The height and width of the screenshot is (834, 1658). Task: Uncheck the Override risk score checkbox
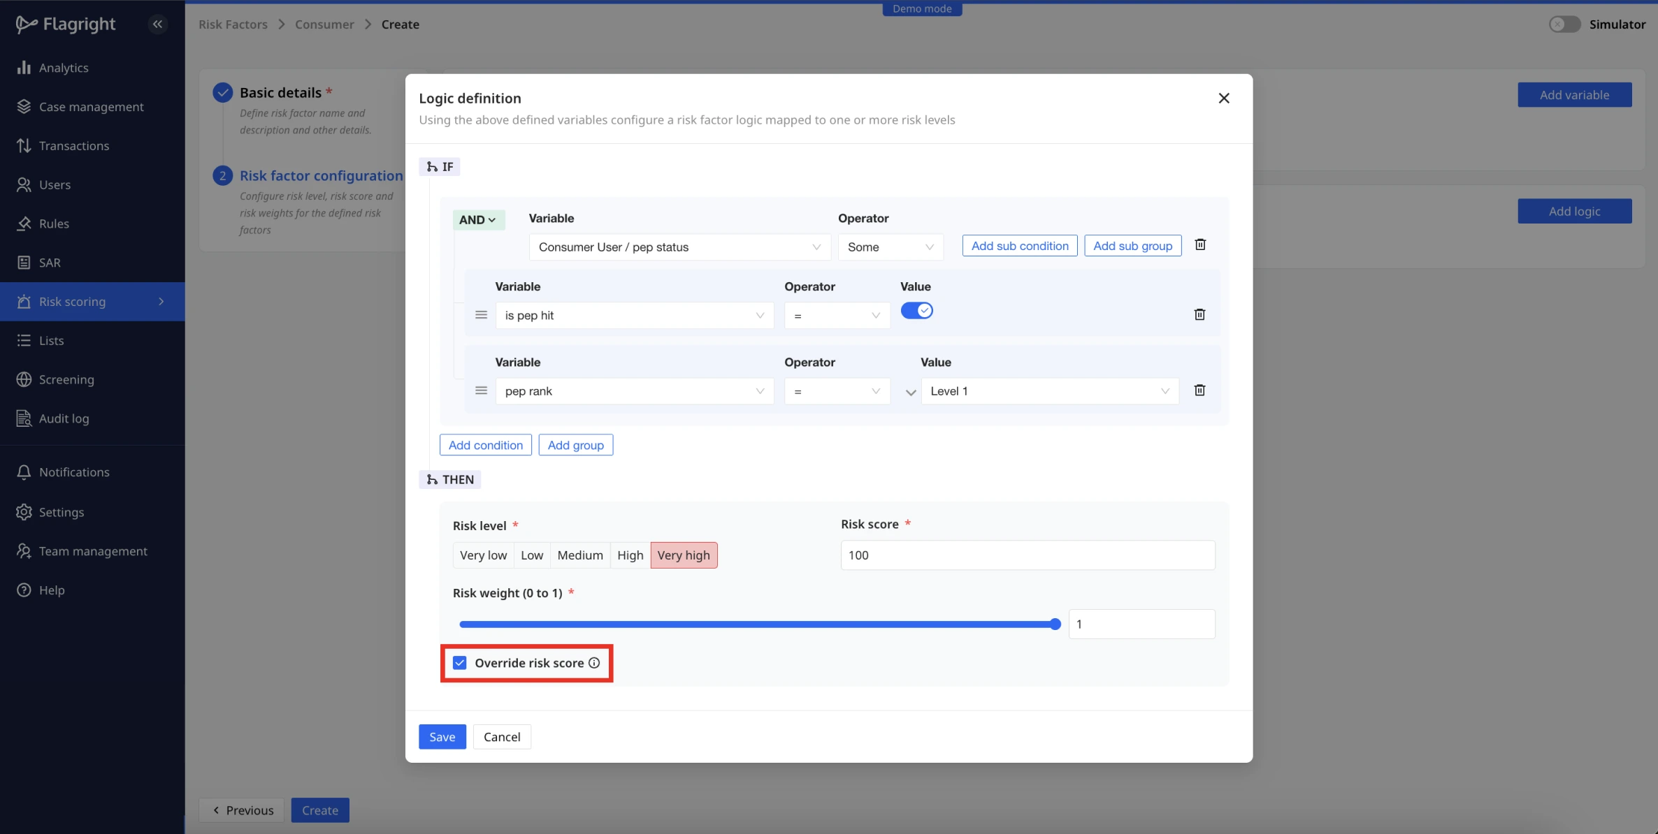coord(459,663)
